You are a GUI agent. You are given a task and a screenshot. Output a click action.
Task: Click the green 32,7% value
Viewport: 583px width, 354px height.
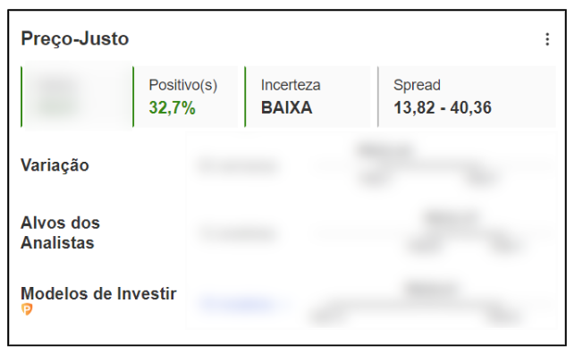pos(172,108)
